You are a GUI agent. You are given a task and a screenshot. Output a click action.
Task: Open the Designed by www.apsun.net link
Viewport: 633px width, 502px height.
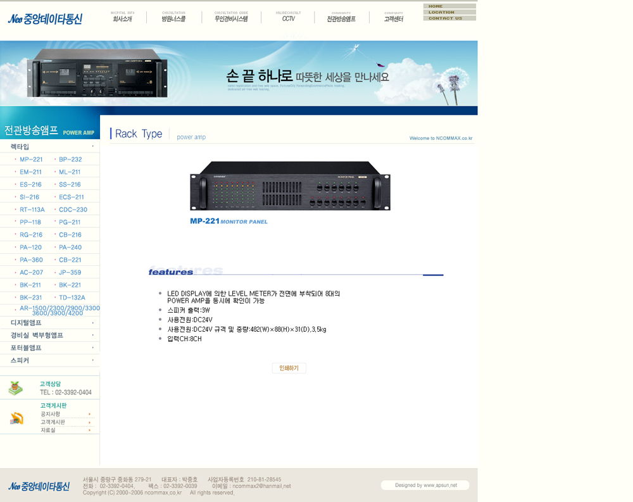coord(425,486)
